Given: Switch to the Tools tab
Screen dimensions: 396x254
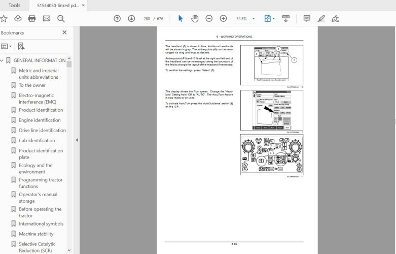Looking at the screenshot, I should [x=15, y=5].
